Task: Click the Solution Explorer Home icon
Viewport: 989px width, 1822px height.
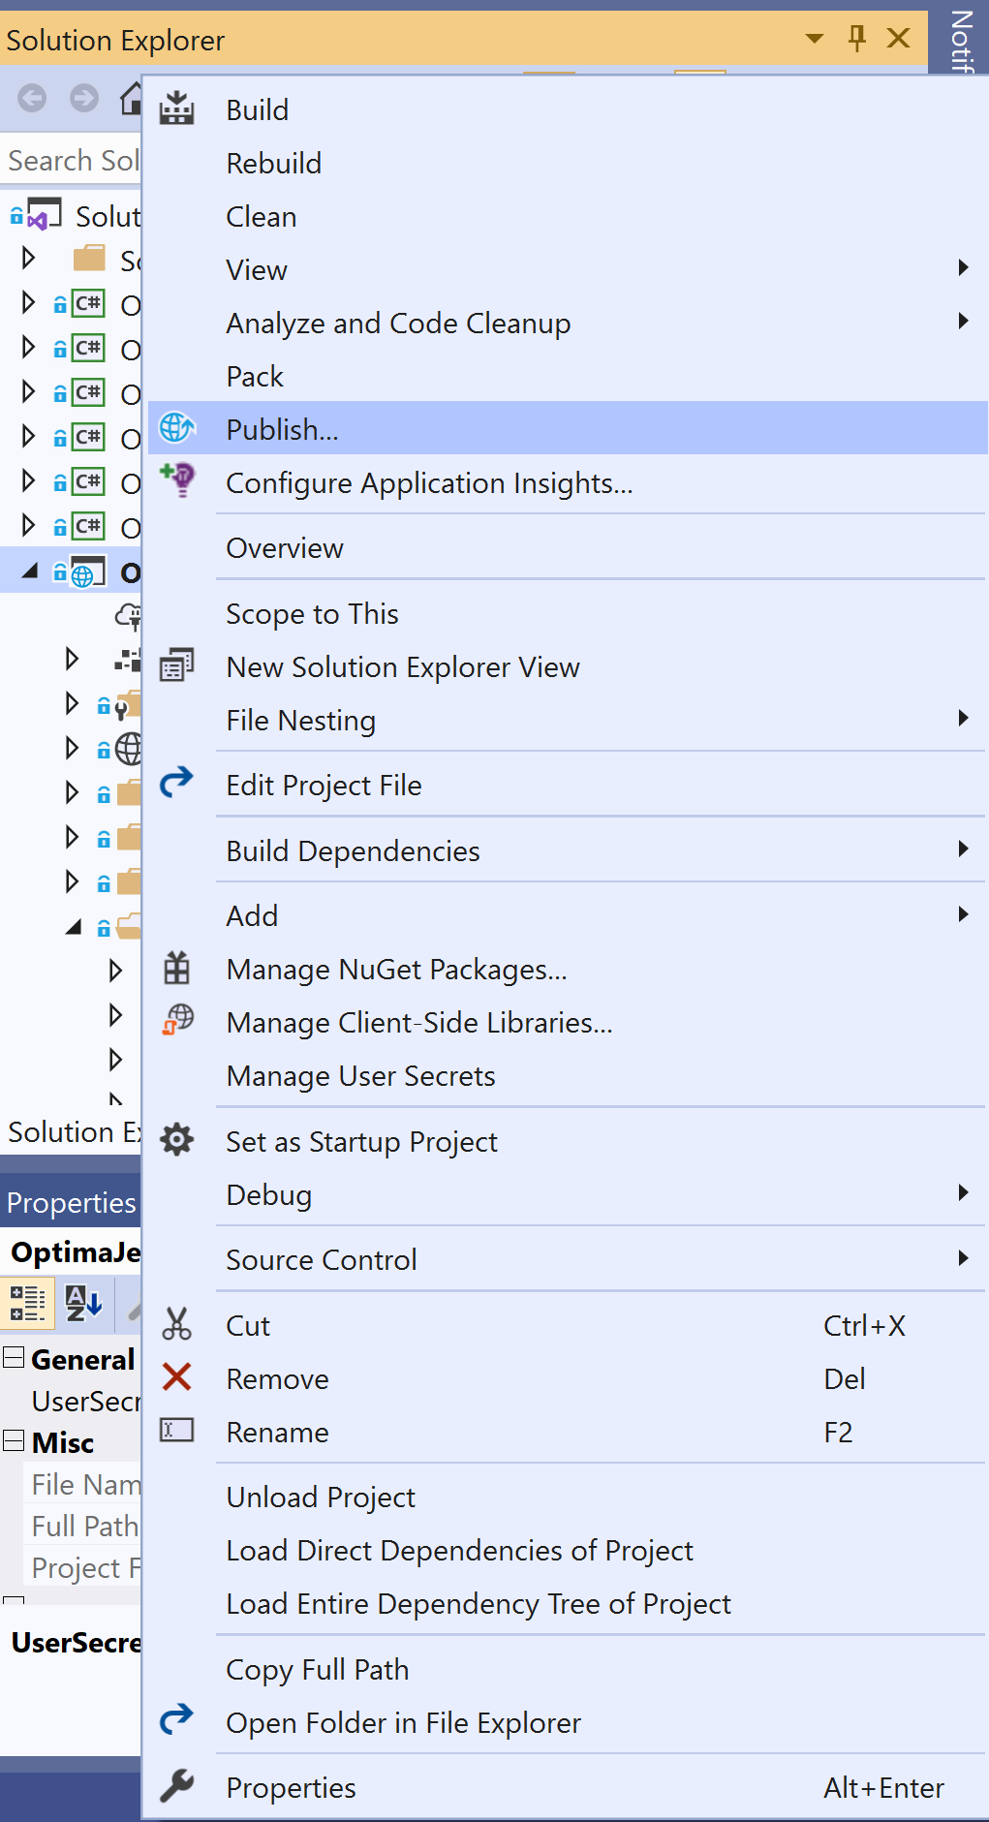Action: (131, 98)
